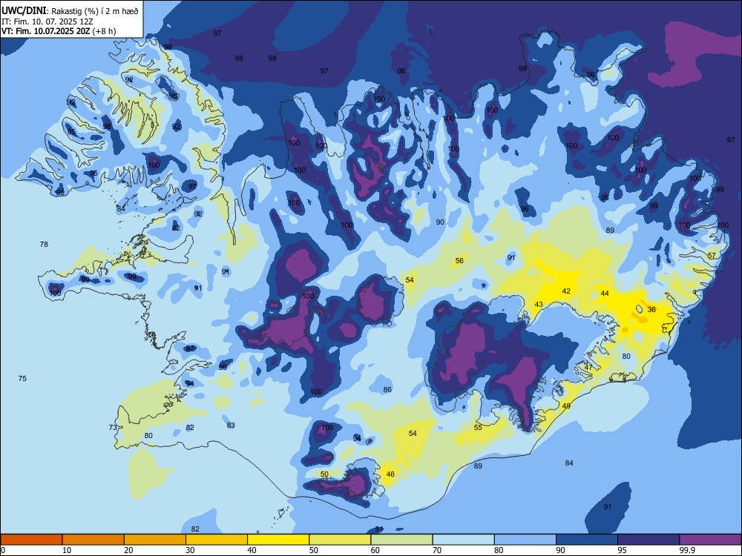This screenshot has width=742, height=556.
Task: Click the 'UWC/DINI' title text
Action: (x=24, y=11)
